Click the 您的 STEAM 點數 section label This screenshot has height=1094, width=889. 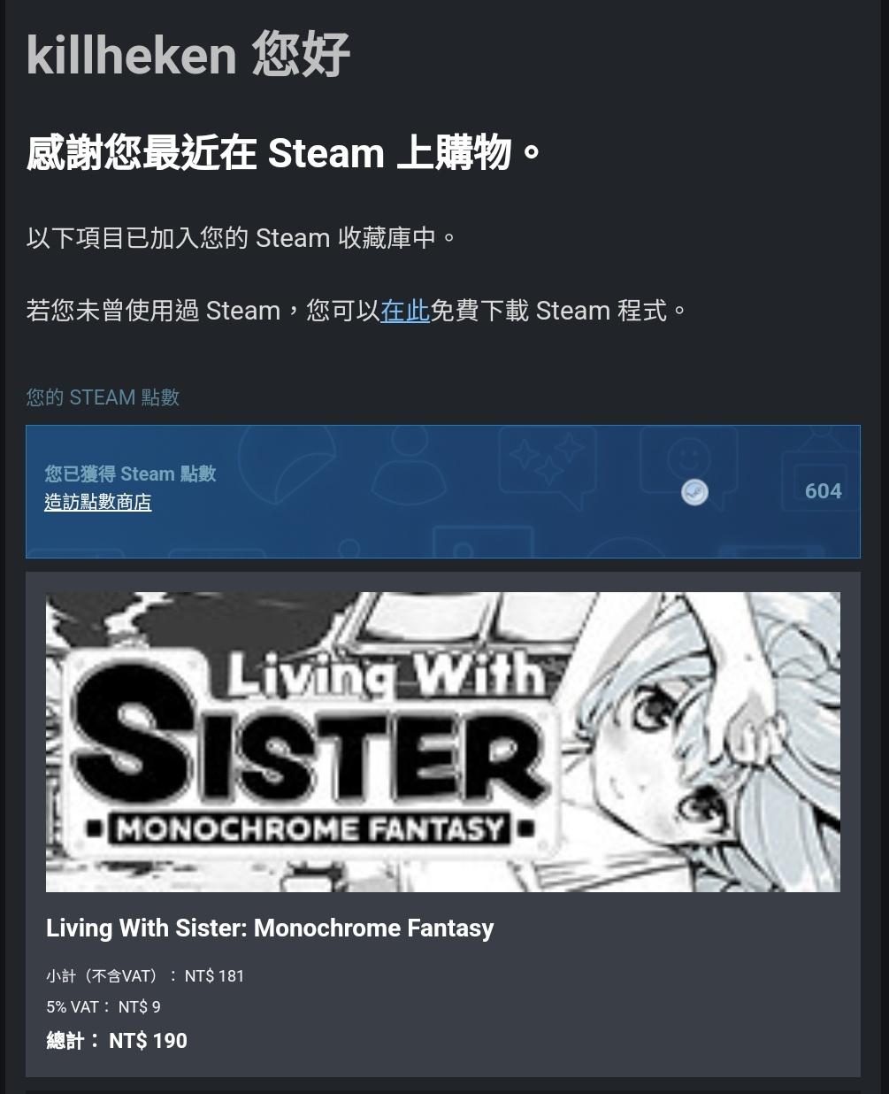103,397
